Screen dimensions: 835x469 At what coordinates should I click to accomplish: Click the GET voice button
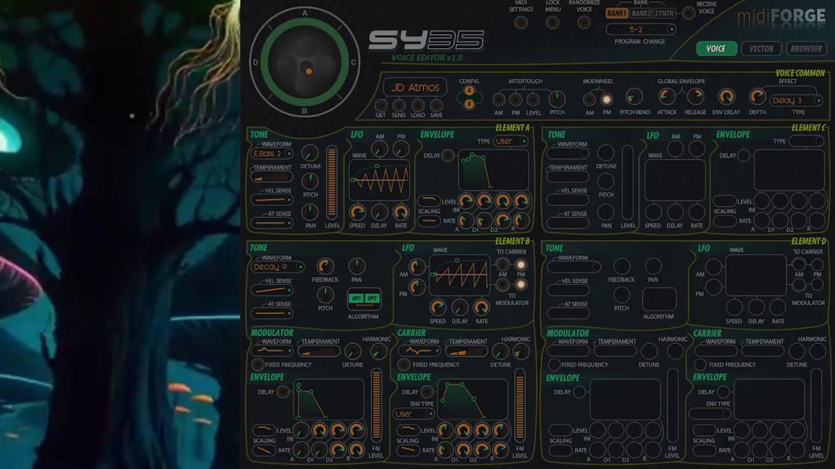tap(381, 105)
